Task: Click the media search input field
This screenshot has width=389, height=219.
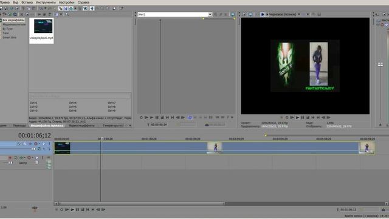Action: pos(80,96)
